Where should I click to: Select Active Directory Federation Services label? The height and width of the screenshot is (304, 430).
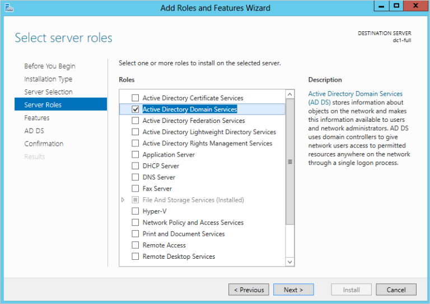194,121
